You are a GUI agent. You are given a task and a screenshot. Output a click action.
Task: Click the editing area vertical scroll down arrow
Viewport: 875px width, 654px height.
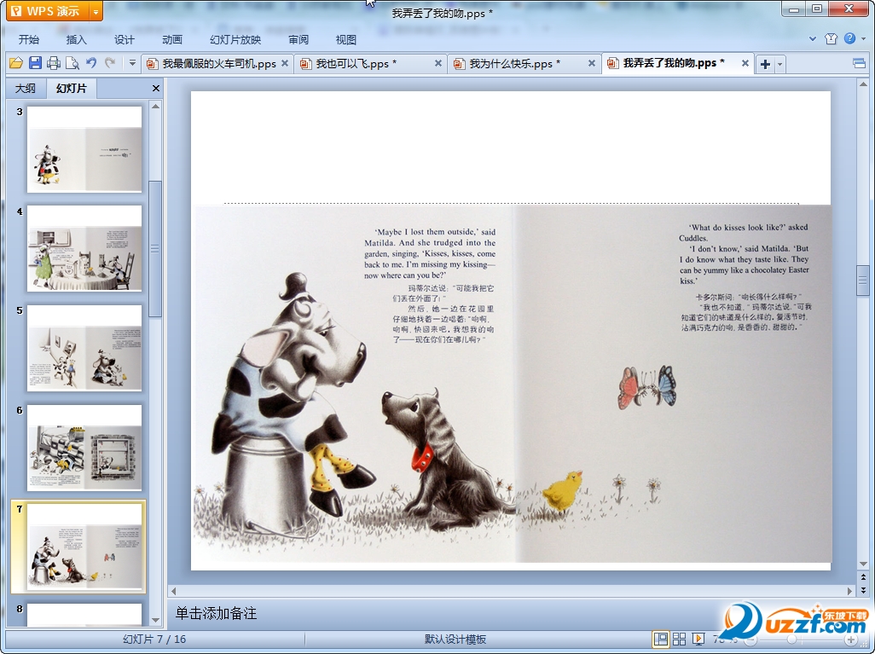tap(863, 564)
